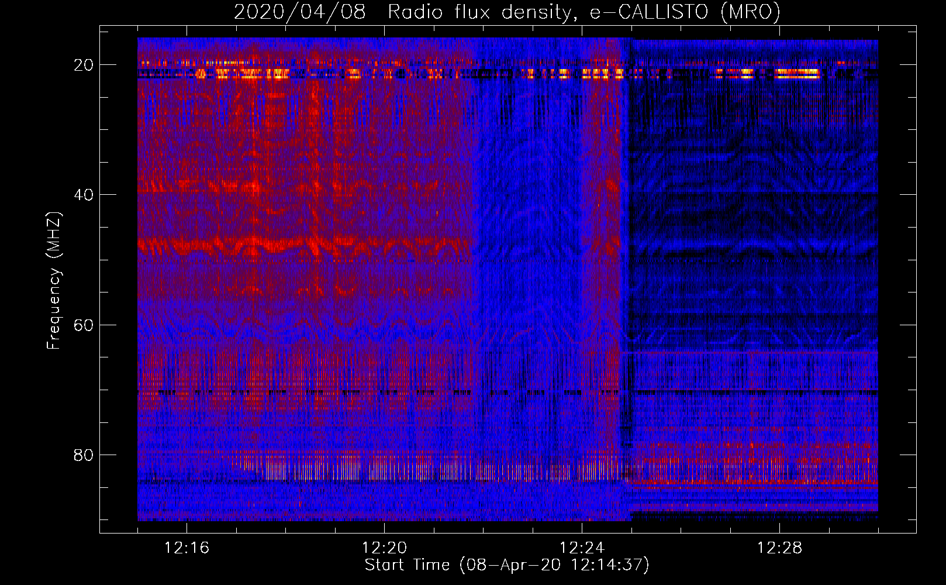Click the 12:20 time tick label
The height and width of the screenshot is (585, 946).
coord(384,548)
